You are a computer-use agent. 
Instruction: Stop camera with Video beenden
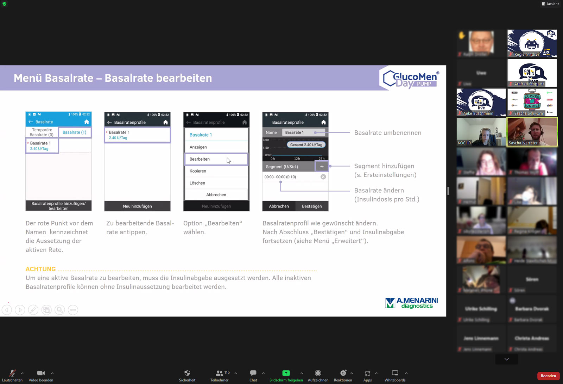point(41,375)
